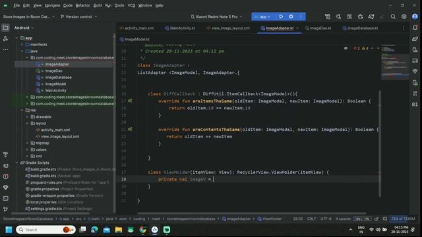The width and height of the screenshot is (422, 237).
Task: Toggle reader mode eye icon in editor
Action: 346,48
